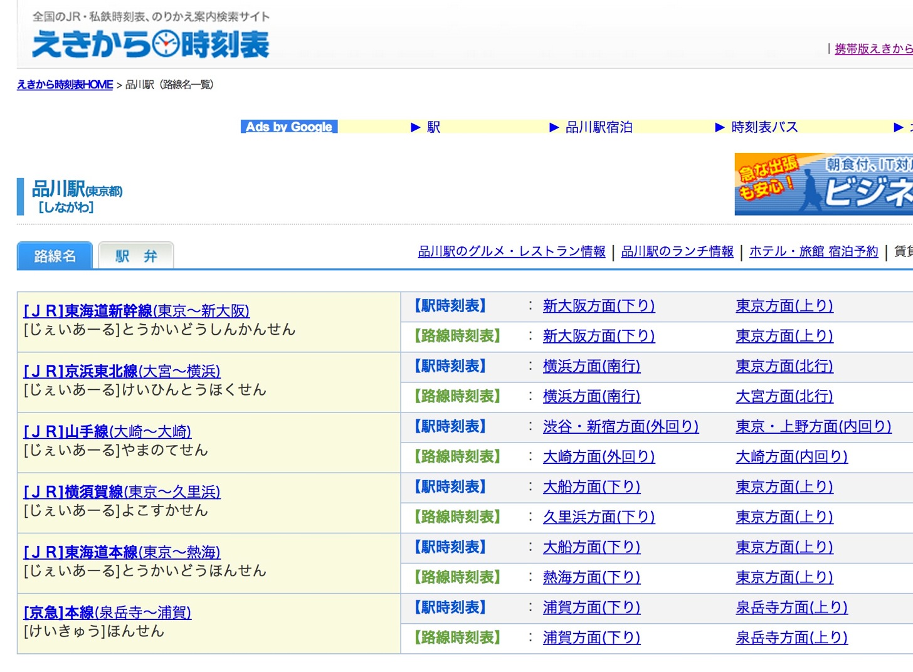Open ホテル・旅館 宿泊予約 link
This screenshot has width=913, height=672.
click(814, 251)
